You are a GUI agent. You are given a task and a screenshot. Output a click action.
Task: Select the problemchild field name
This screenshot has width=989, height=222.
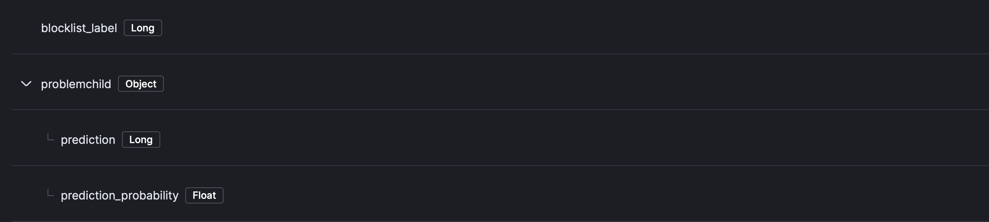coord(76,84)
